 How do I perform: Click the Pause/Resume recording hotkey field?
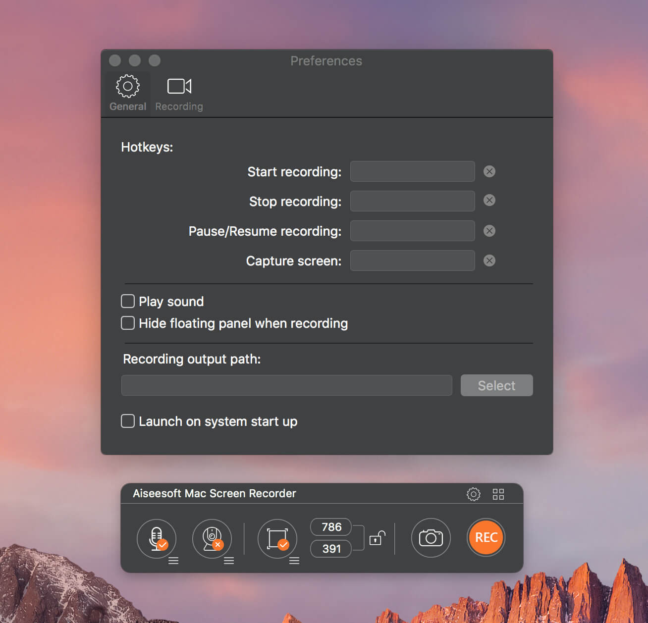(412, 231)
